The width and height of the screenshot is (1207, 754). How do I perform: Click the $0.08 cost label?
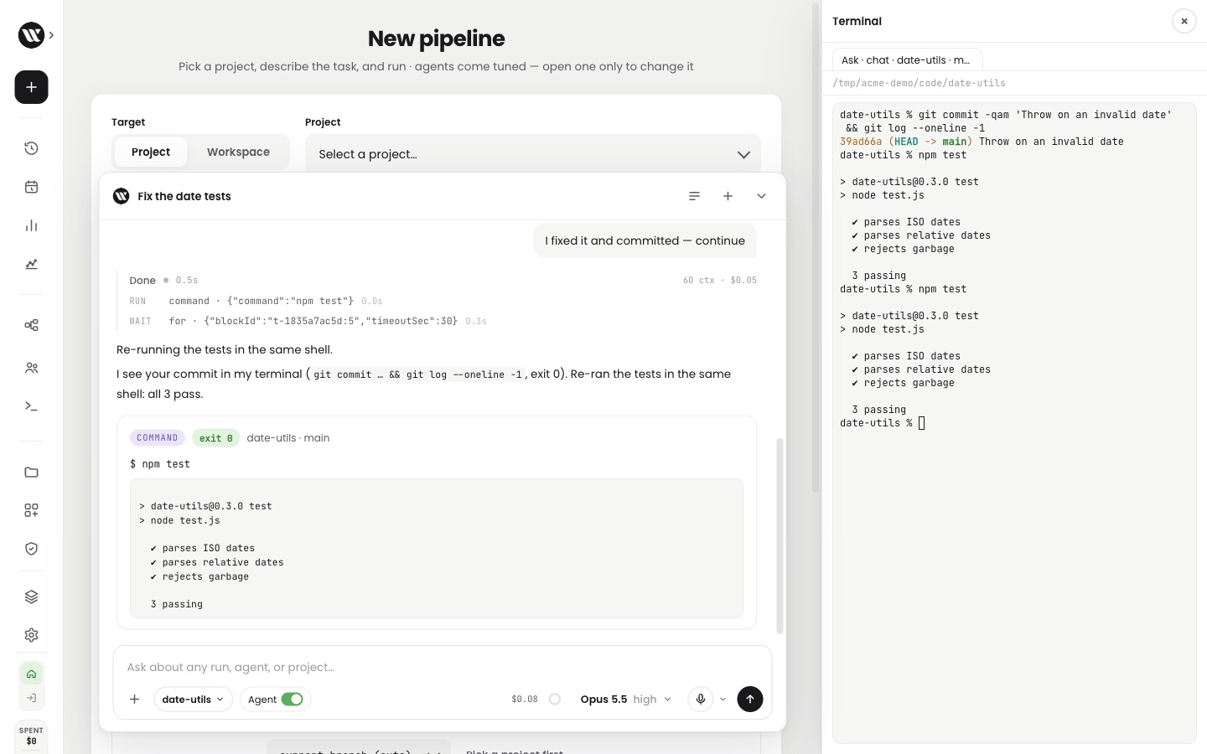coord(525,699)
